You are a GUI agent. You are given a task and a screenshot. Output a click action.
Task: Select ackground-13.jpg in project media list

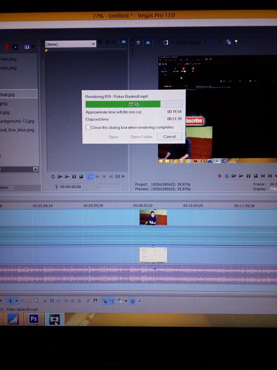(17, 121)
